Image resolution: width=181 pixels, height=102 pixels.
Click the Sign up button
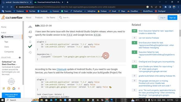tap(172, 18)
